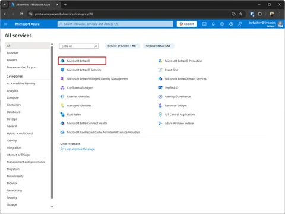Open the browser extensions puzzle icon
The width and height of the screenshot is (285, 214).
[260, 14]
